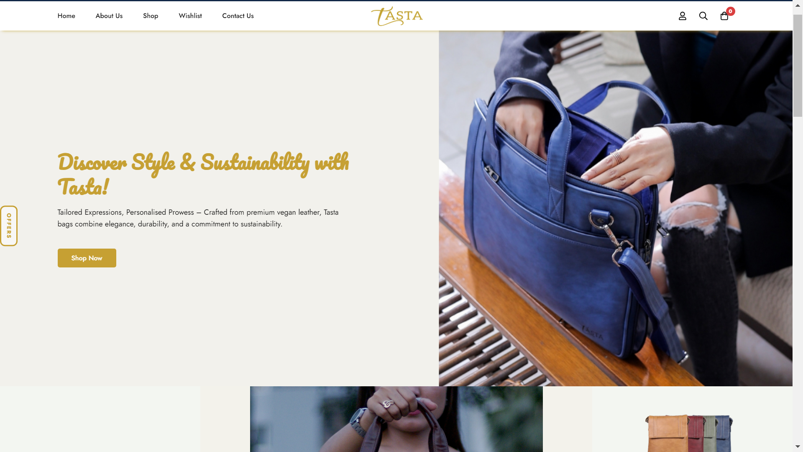Click the scrollbar down arrow
The image size is (803, 452).
coord(798,447)
